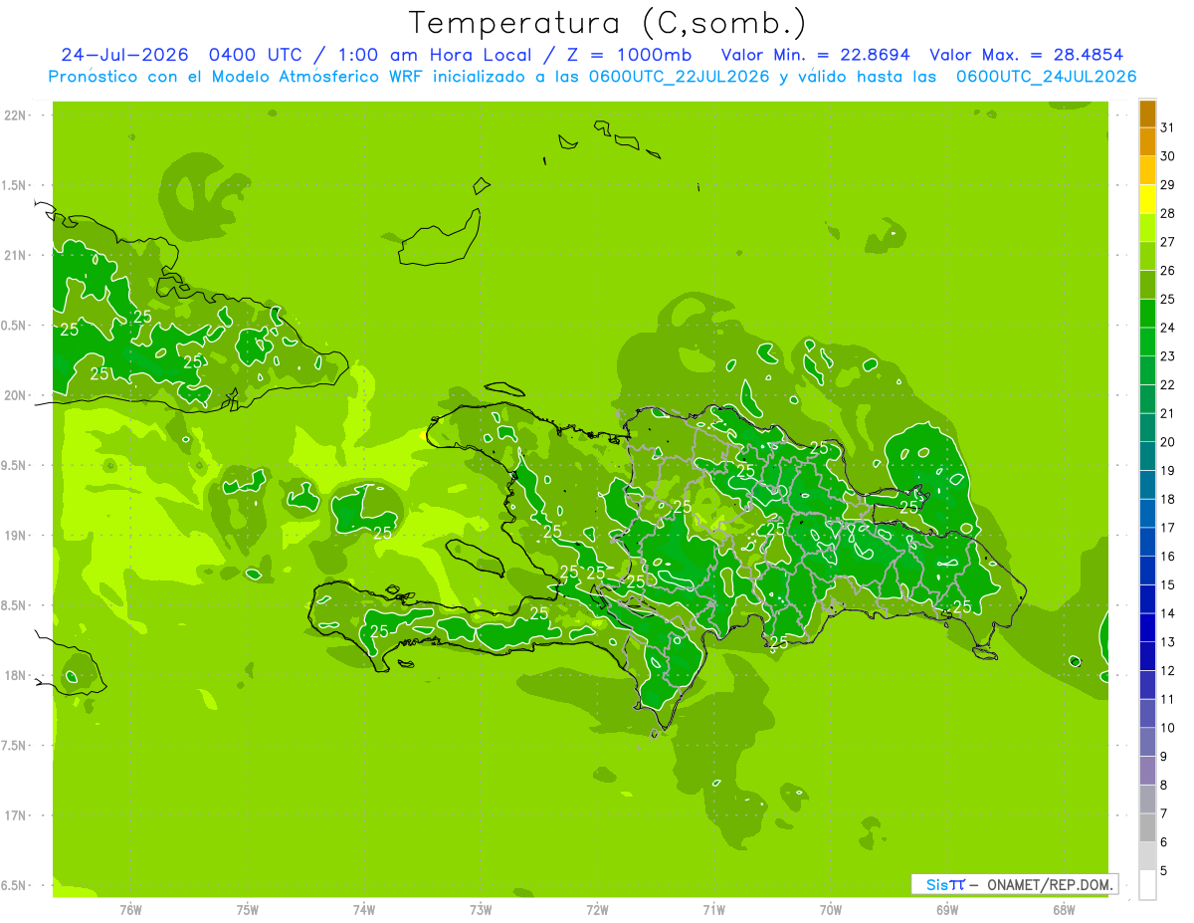Viewport: 1194px width, 923px height.
Task: Click legend value '15' on the color scale
Action: point(1168,585)
